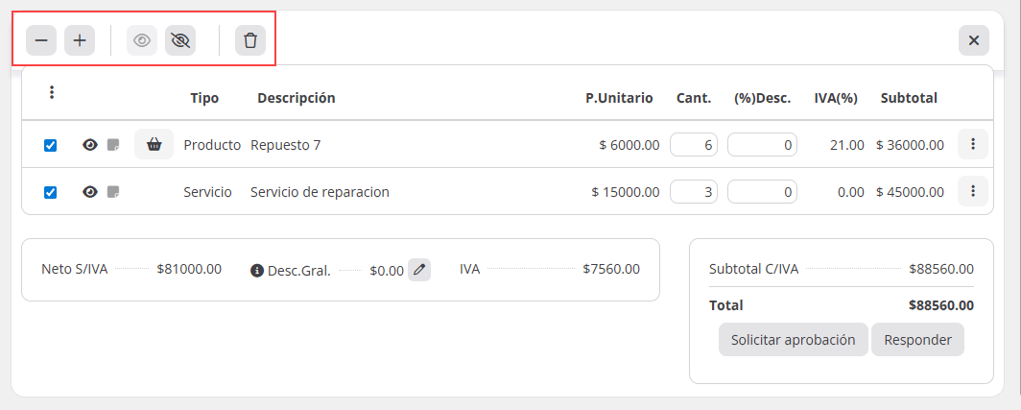
Task: Open Servicio de reparacion row options menu
Action: (x=972, y=191)
